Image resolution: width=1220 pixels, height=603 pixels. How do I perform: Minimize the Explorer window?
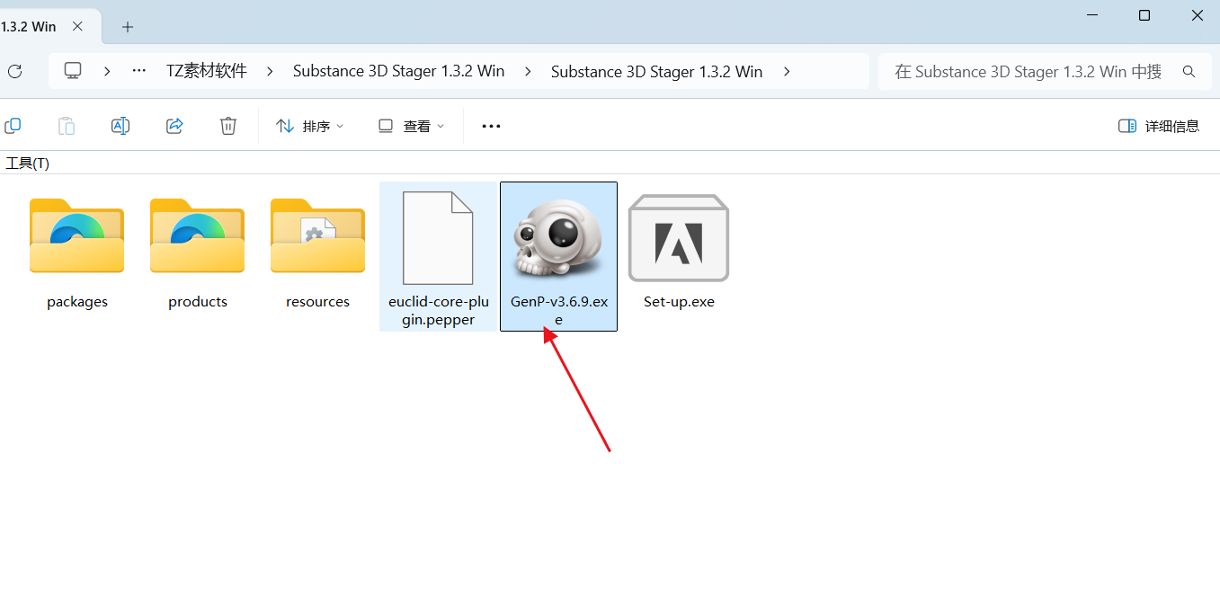click(x=1091, y=16)
